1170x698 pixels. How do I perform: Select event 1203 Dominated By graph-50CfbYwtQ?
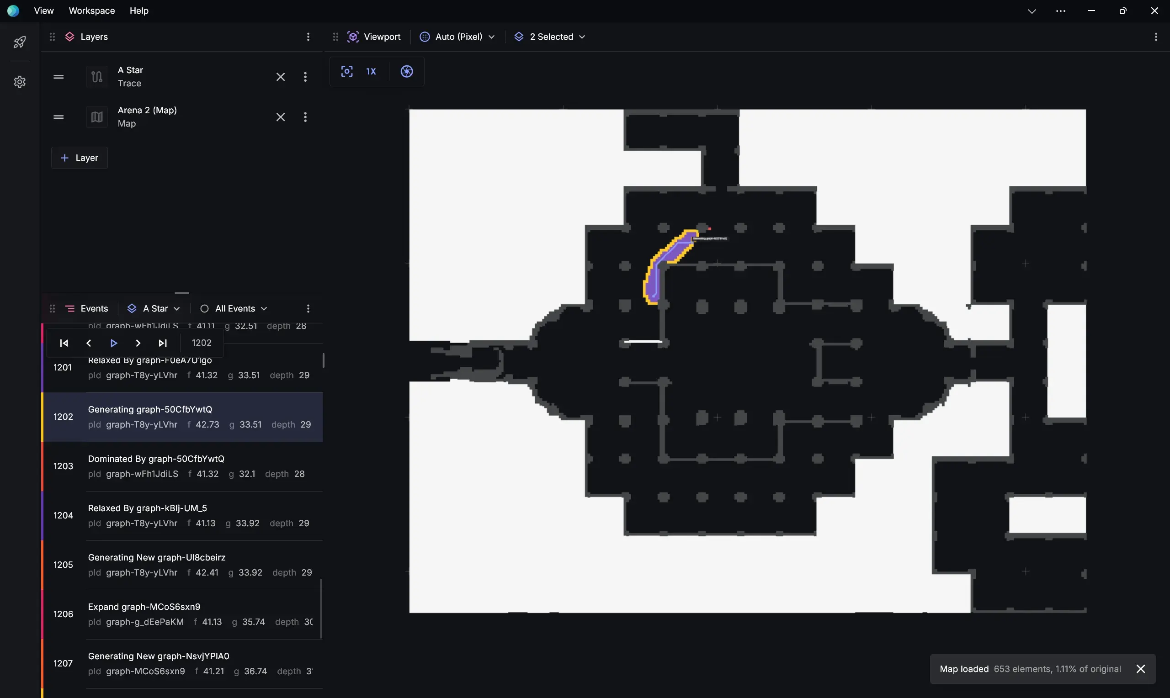(182, 466)
